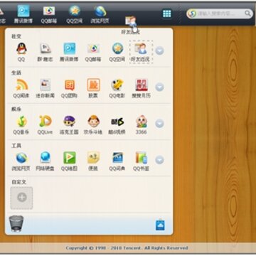The width and height of the screenshot is (256, 256).
Task: Click the 娱乐 category heading
Action: (16, 110)
